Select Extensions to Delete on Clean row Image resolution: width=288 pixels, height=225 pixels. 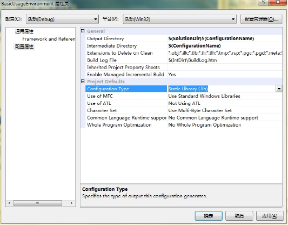click(126, 53)
